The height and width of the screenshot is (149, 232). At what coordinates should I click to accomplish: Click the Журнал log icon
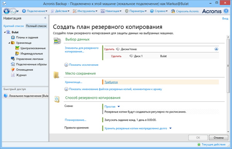click(13, 75)
